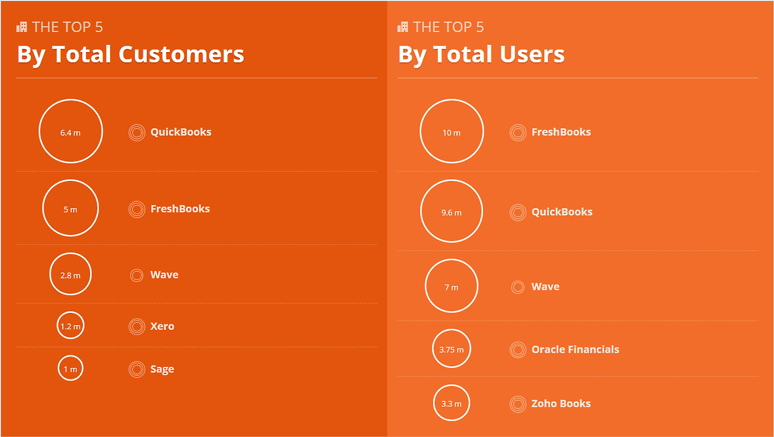Open the Oracle Financials label
The height and width of the screenshot is (437, 774).
[575, 349]
